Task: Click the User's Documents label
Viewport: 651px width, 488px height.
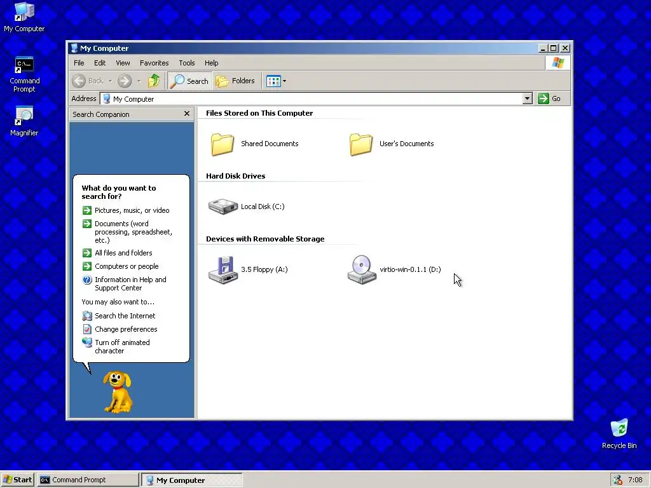Action: (x=406, y=144)
